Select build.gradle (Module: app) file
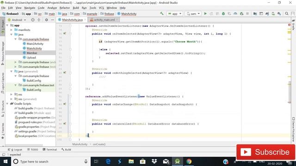The image size is (296, 166). tap(34, 113)
